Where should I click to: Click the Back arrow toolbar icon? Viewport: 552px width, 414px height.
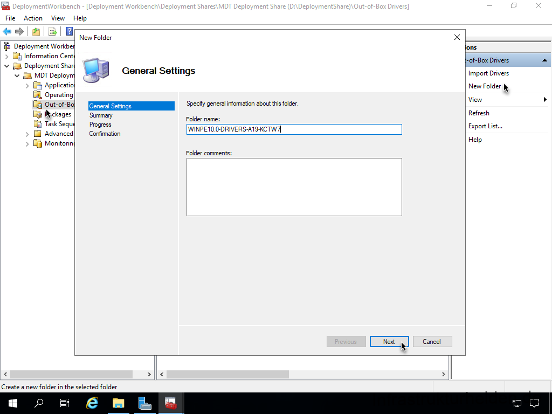click(x=7, y=31)
